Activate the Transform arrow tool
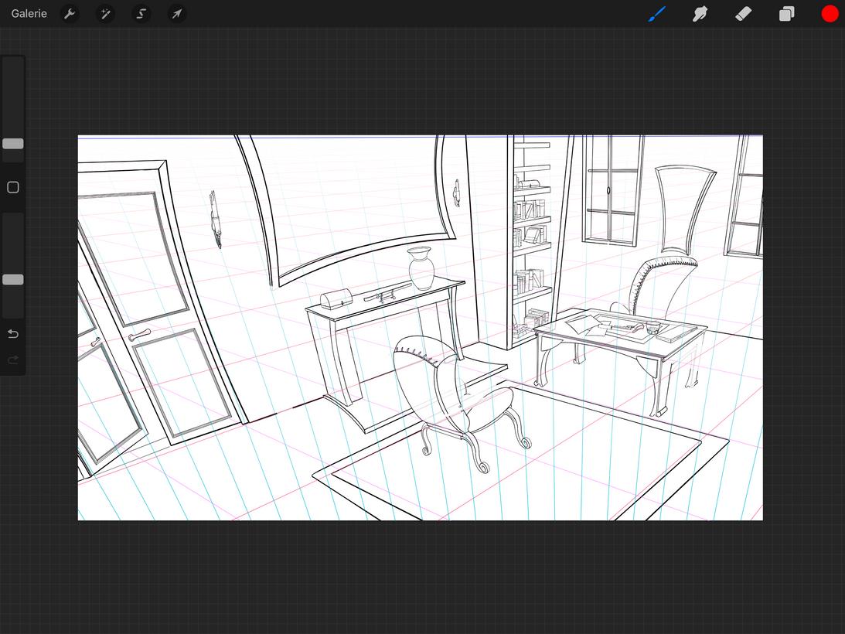The width and height of the screenshot is (845, 634). click(x=177, y=13)
